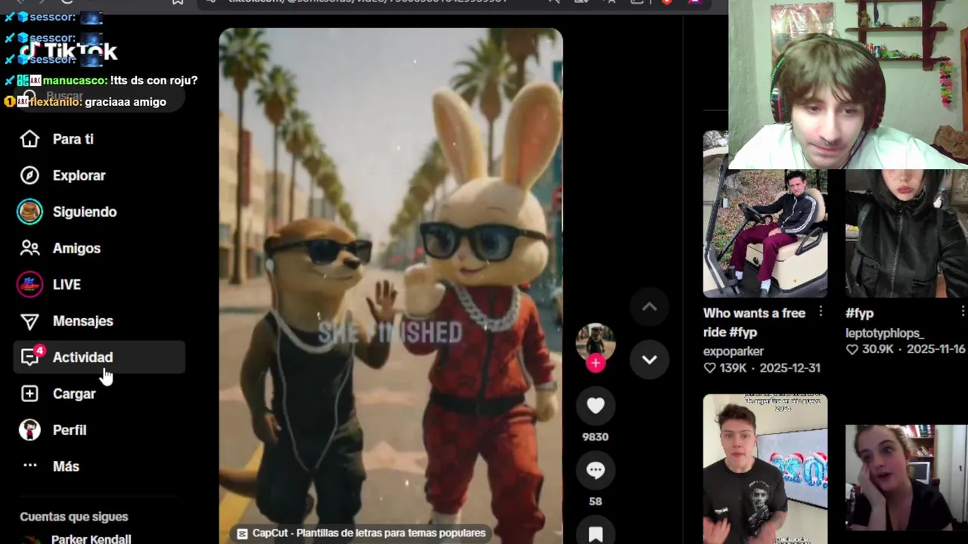Save video with bookmark icon
This screenshot has height=544, width=968.
pos(595,533)
